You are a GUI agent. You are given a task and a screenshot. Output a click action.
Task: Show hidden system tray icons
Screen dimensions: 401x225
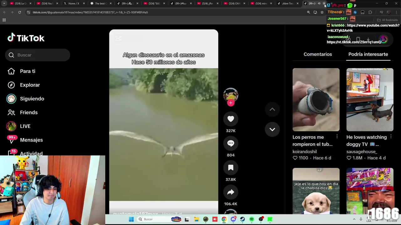[354, 219]
